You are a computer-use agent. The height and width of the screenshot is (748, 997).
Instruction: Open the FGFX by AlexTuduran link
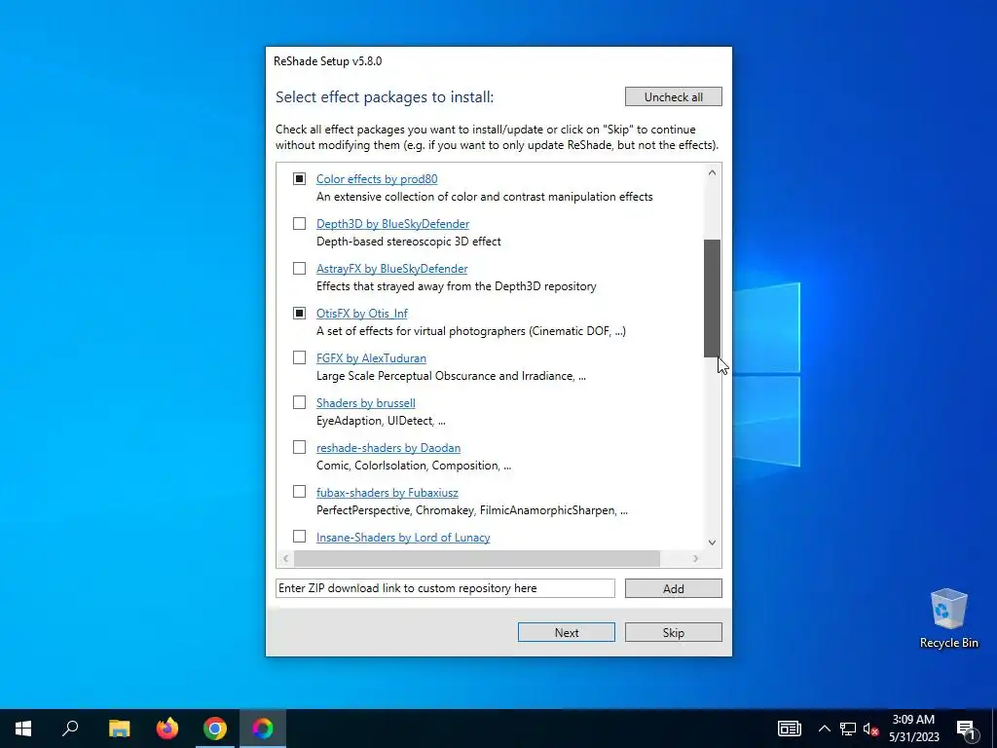point(371,358)
